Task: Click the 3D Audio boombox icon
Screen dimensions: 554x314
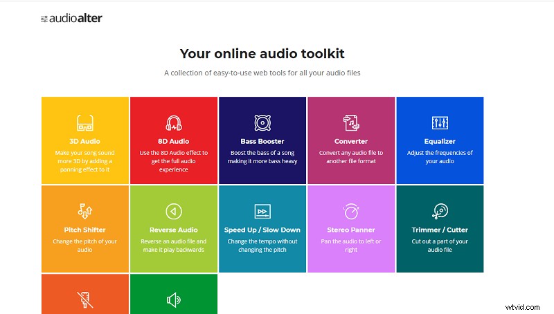Action: [x=84, y=123]
